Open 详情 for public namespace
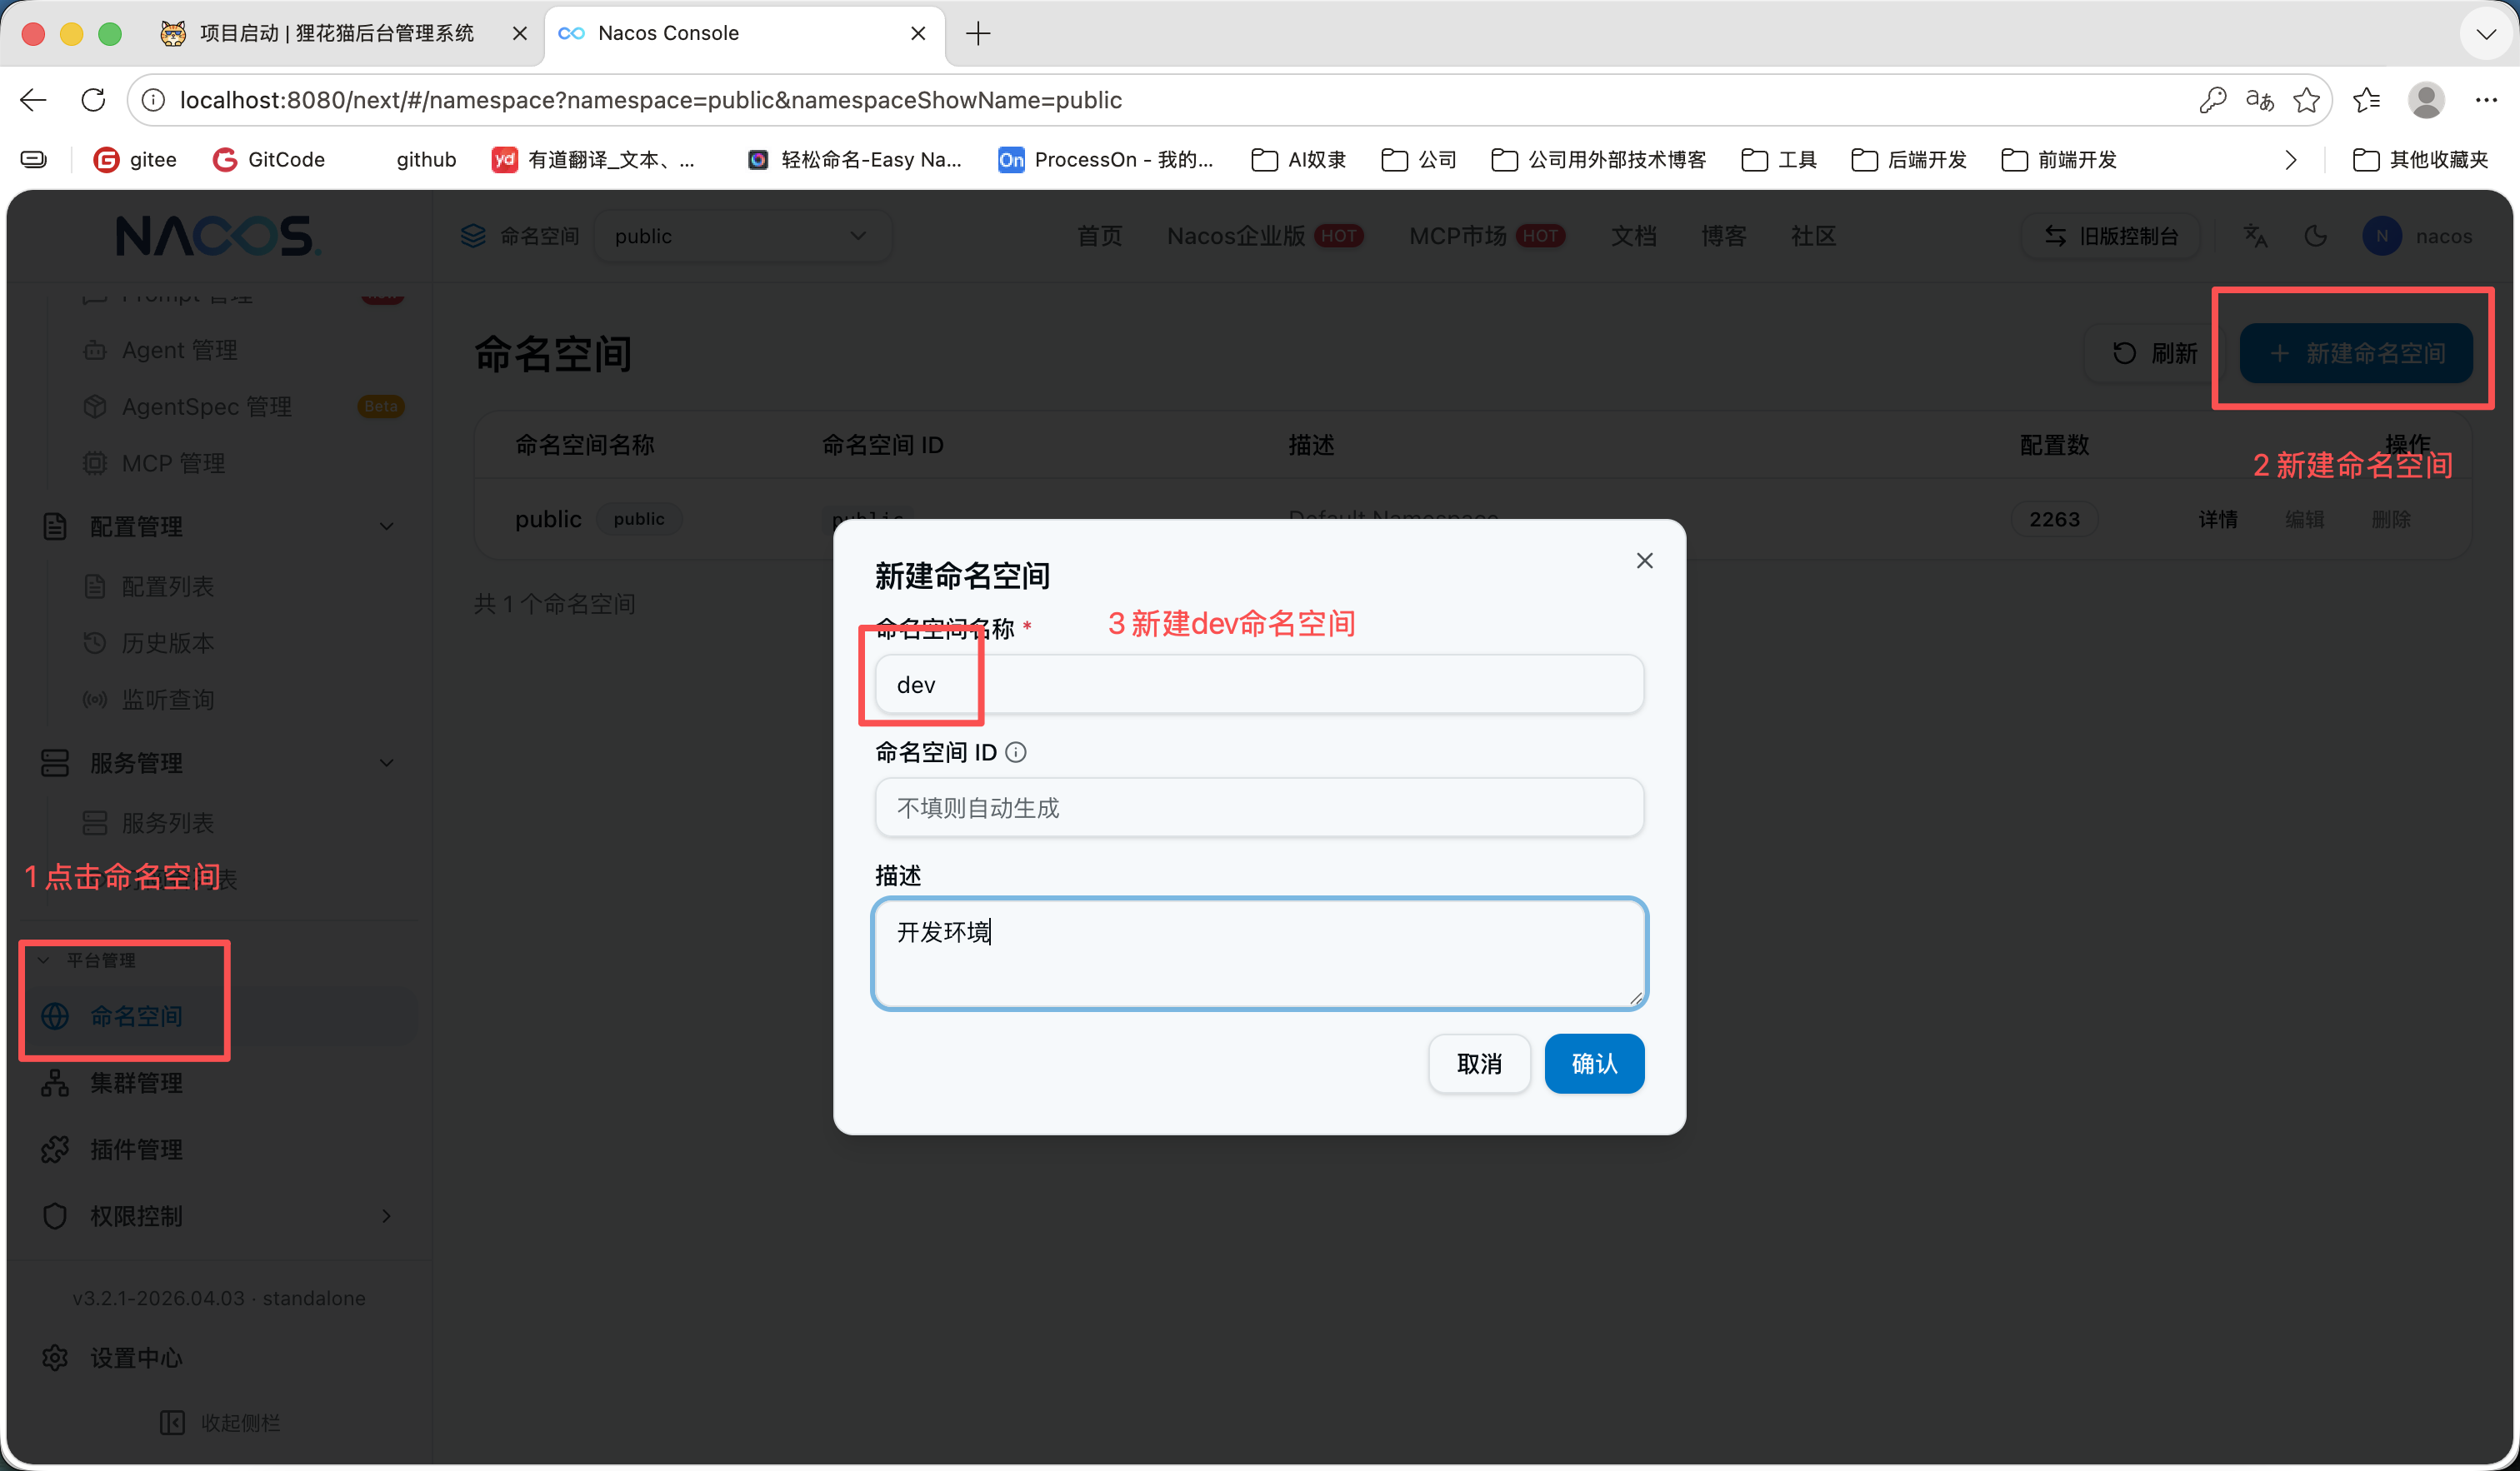 tap(2217, 520)
